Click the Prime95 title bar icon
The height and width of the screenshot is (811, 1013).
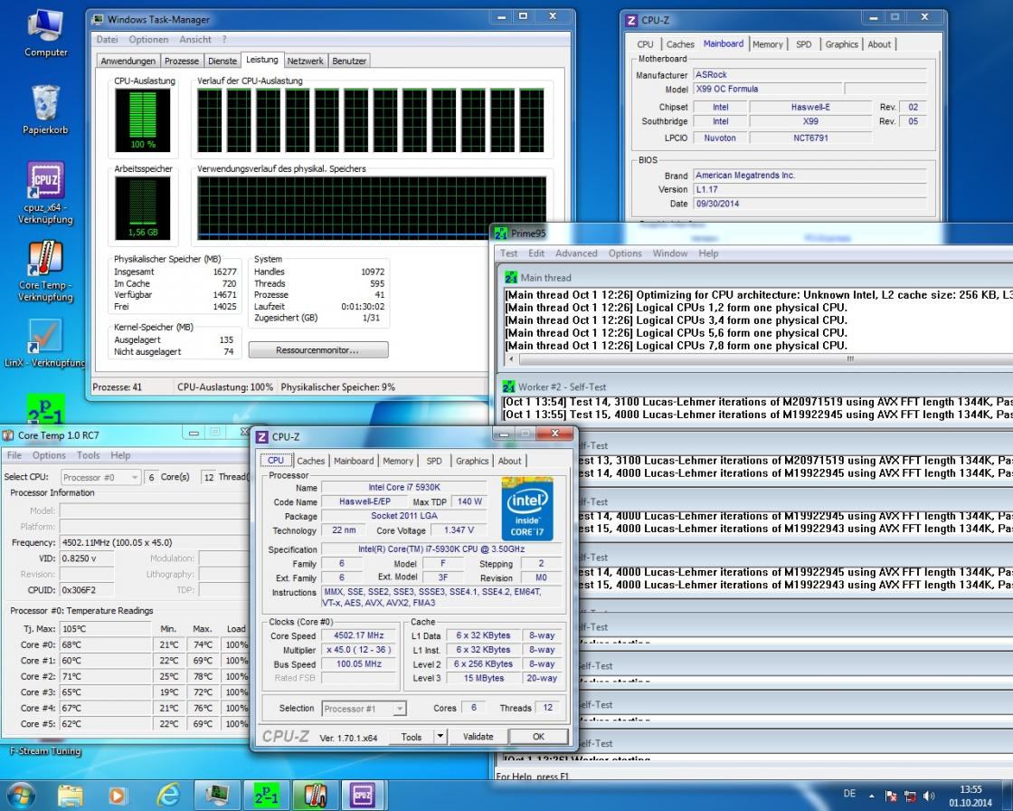501,233
